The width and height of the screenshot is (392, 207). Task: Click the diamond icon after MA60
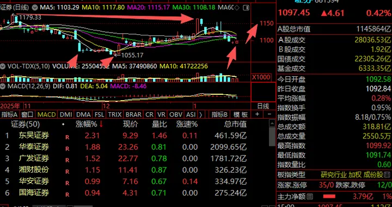point(237,8)
